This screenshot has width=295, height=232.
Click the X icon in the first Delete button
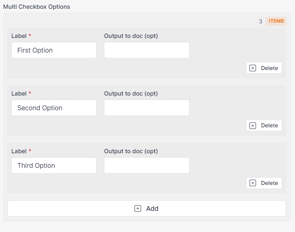[x=253, y=68]
